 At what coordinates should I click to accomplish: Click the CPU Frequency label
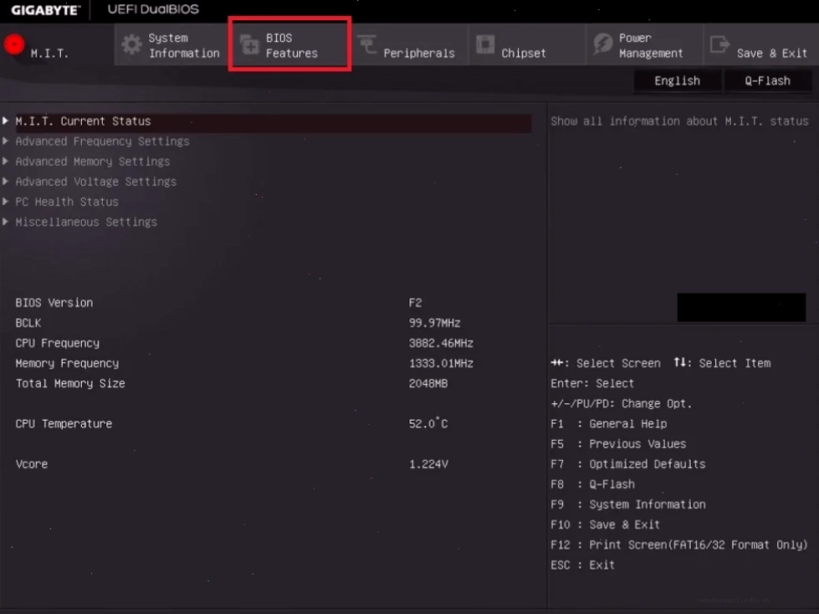[x=58, y=344]
